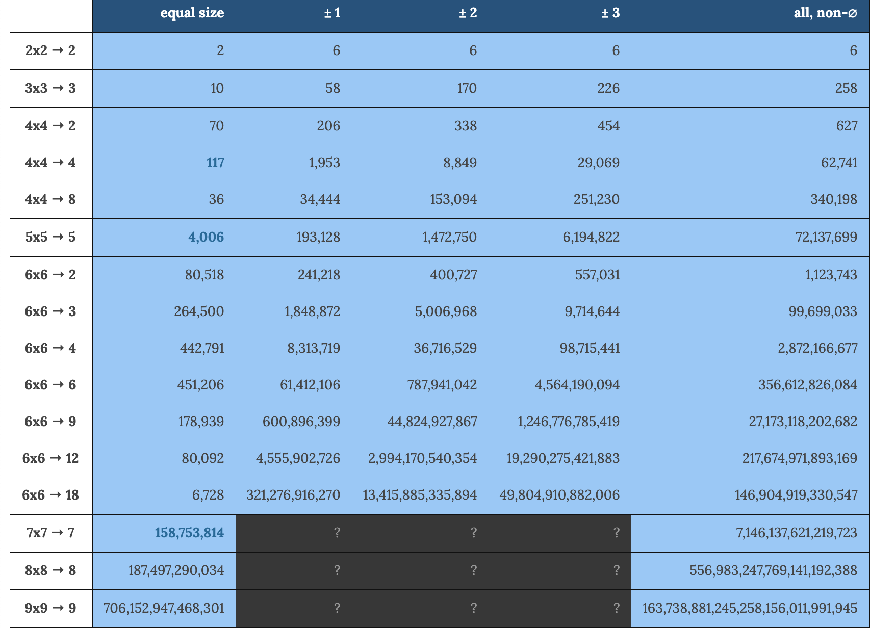The image size is (870, 628).
Task: Click the value 80,518
Action: (204, 275)
